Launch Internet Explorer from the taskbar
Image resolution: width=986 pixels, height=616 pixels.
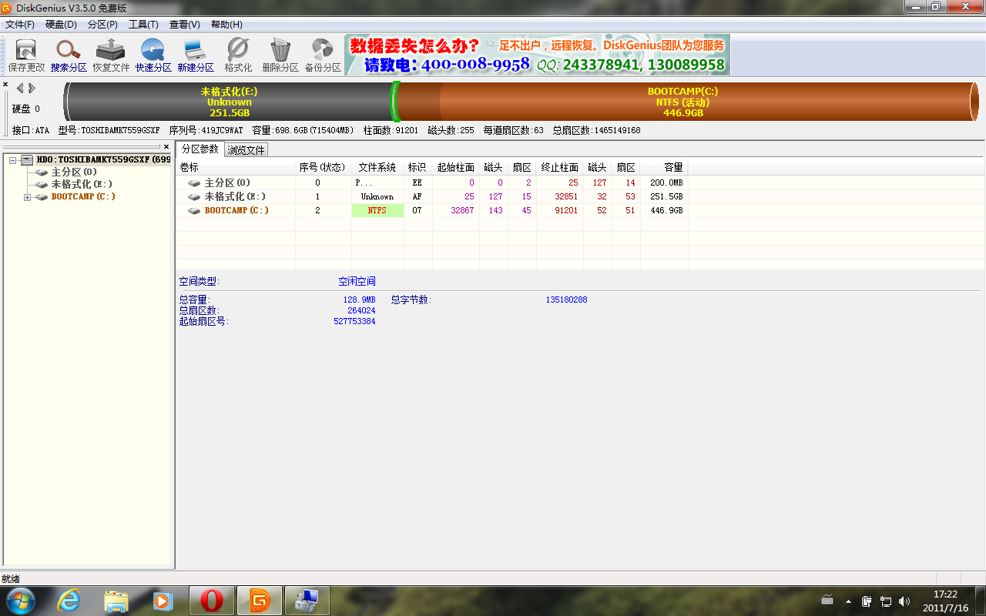(69, 600)
